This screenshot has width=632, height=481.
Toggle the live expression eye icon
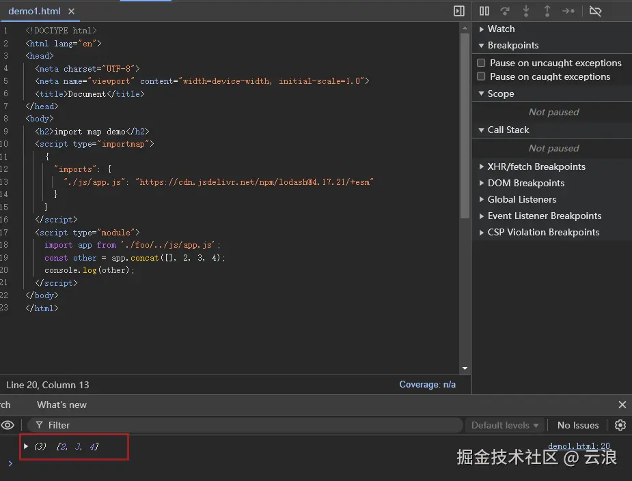(8, 425)
